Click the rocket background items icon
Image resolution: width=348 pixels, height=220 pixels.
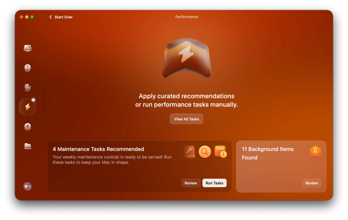(x=315, y=152)
